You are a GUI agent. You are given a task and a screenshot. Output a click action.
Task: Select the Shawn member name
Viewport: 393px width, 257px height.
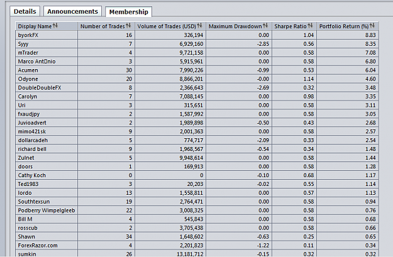point(26,237)
